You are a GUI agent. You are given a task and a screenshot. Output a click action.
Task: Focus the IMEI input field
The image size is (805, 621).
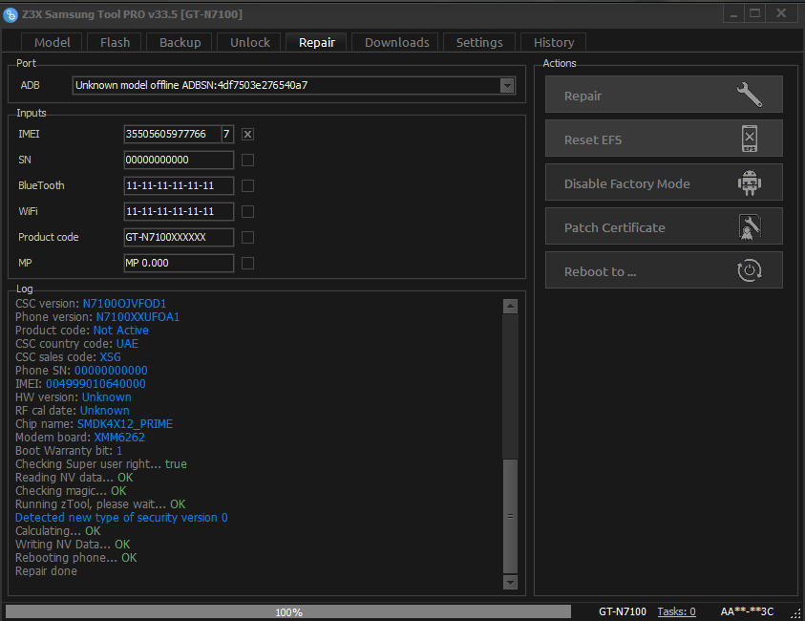[173, 135]
